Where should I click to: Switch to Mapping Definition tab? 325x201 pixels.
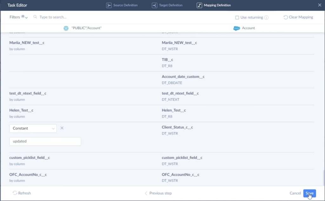click(214, 5)
